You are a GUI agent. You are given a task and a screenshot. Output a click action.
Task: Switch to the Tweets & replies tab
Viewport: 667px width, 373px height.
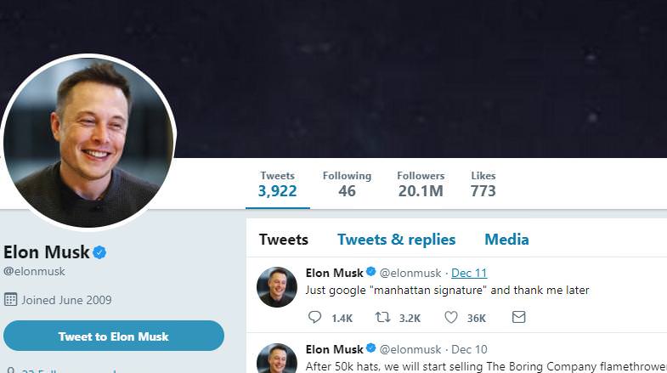(x=397, y=240)
